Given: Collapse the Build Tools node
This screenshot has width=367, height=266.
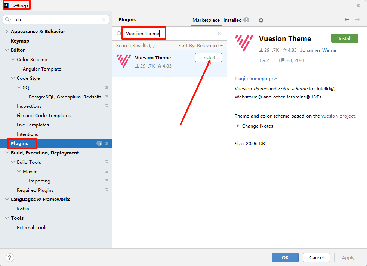Looking at the screenshot, I should coord(13,162).
